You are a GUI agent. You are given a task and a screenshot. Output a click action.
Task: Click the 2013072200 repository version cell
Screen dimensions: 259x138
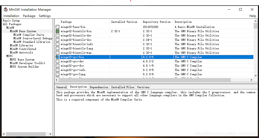(x=150, y=27)
